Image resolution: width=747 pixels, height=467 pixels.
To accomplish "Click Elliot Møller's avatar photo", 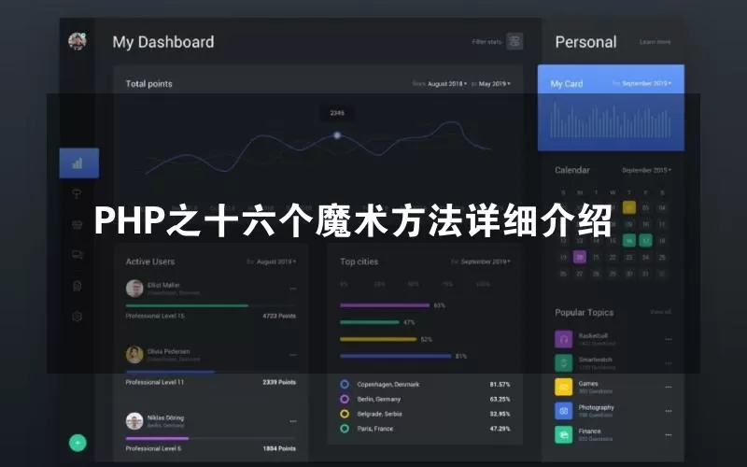I will pyautogui.click(x=134, y=289).
